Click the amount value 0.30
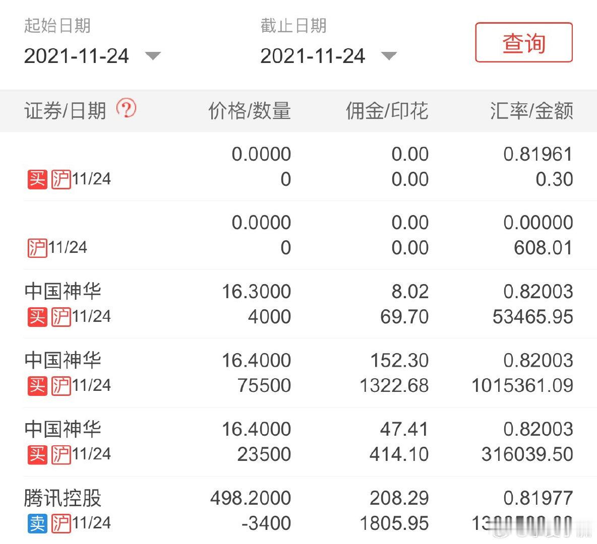The height and width of the screenshot is (544, 597). point(554,179)
